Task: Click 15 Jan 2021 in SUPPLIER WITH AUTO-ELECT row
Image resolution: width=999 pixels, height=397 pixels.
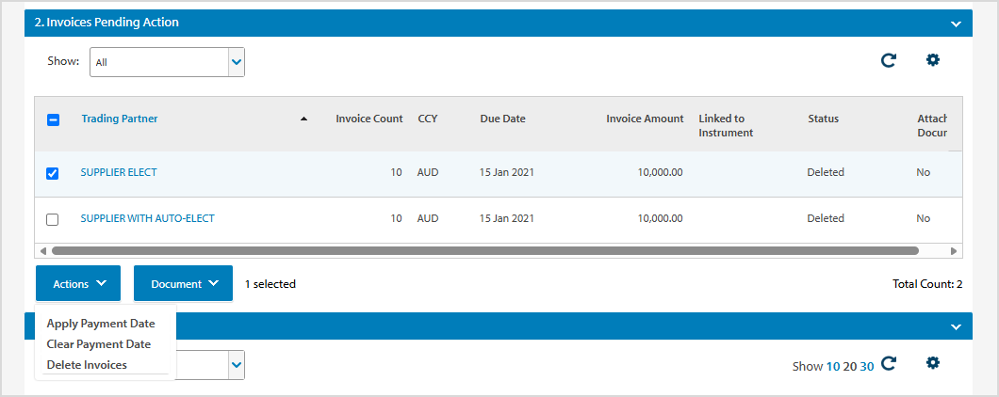Action: (x=506, y=218)
